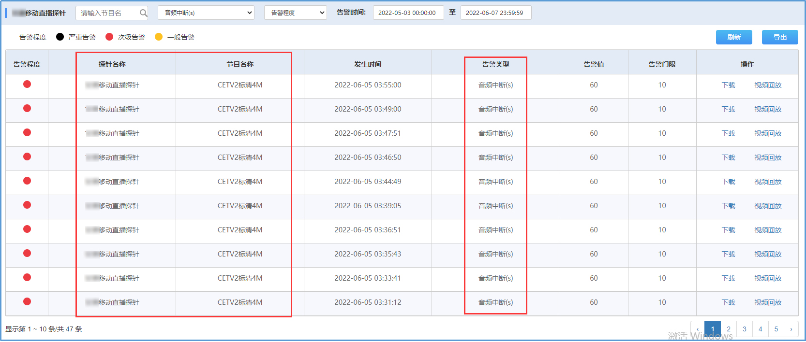The image size is (806, 342).
Task: Click red alarm dot for 03:55:00 row
Action: click(27, 84)
